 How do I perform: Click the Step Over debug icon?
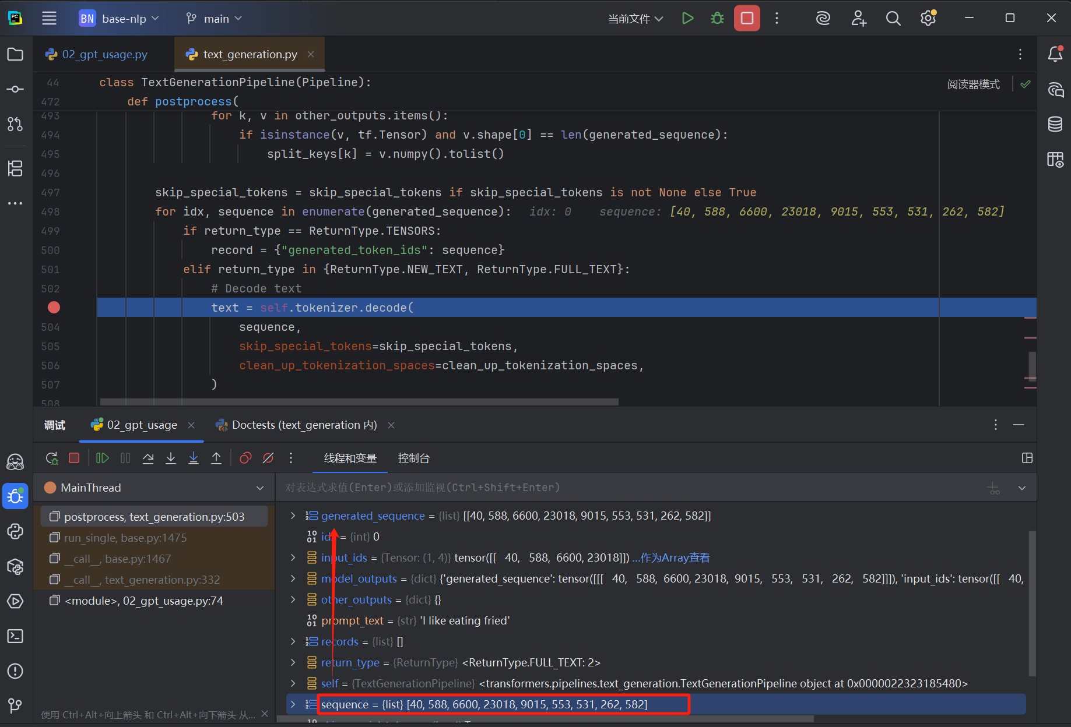(x=148, y=458)
